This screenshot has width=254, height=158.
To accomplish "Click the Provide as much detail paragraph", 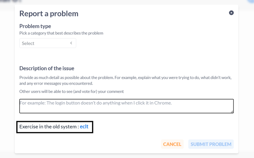I will click(125, 77).
